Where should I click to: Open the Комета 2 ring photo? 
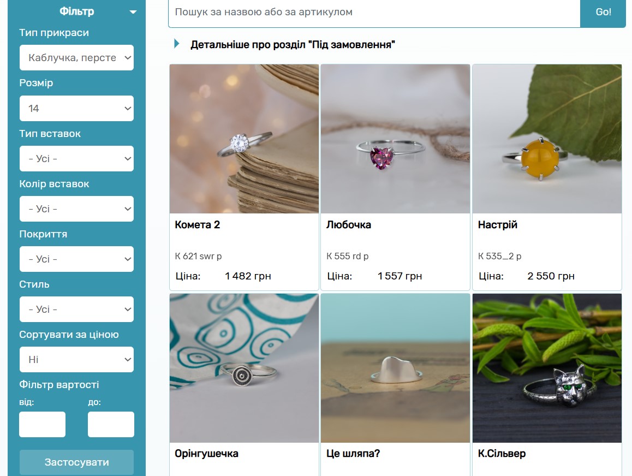245,139
